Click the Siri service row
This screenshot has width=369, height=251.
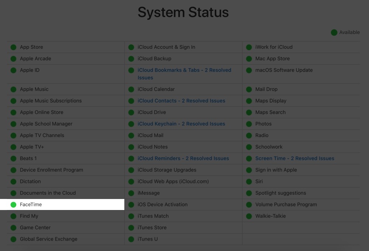(x=259, y=181)
